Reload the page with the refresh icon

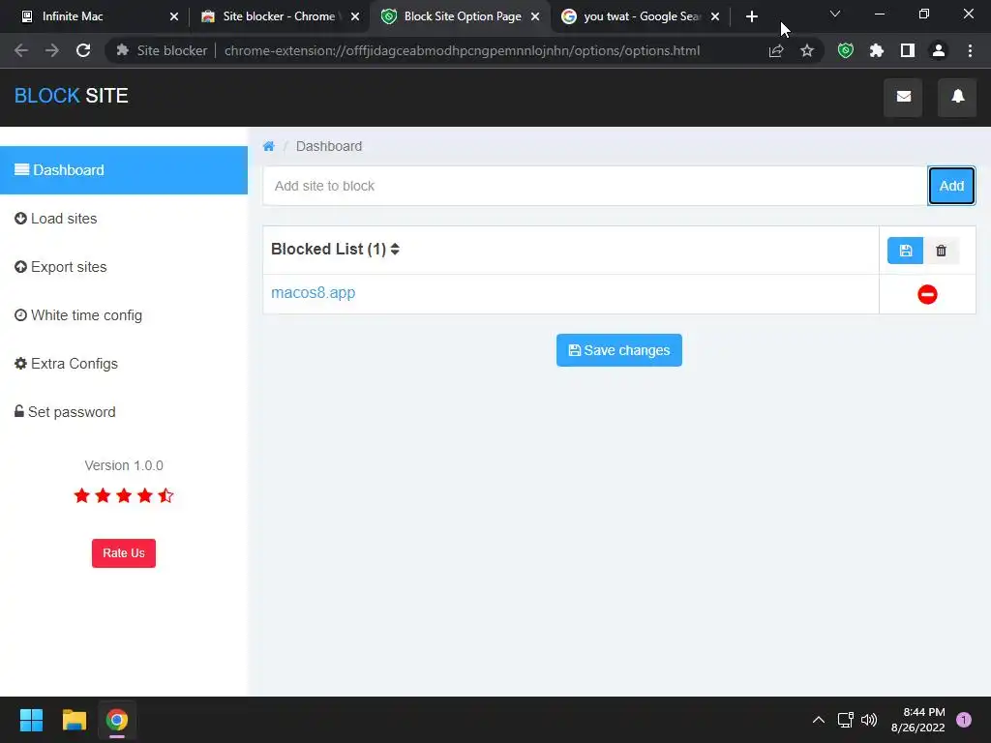83,50
